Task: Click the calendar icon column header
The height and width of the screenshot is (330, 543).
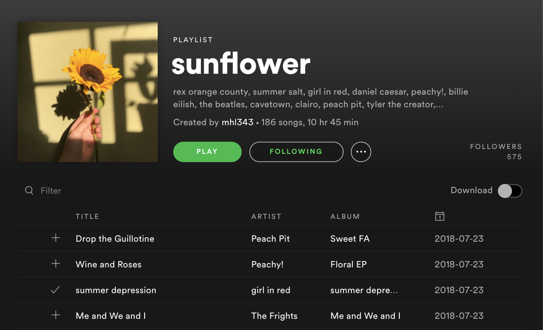Action: [x=440, y=216]
